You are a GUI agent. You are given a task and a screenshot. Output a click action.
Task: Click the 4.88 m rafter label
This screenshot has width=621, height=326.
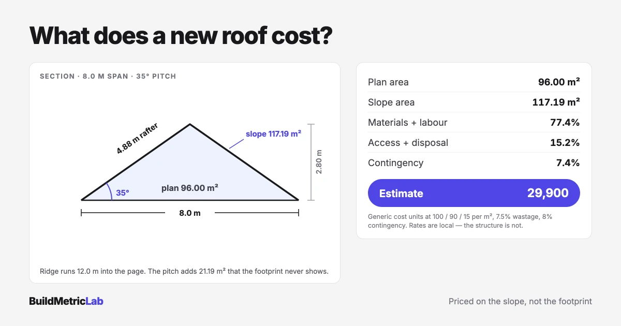point(137,138)
